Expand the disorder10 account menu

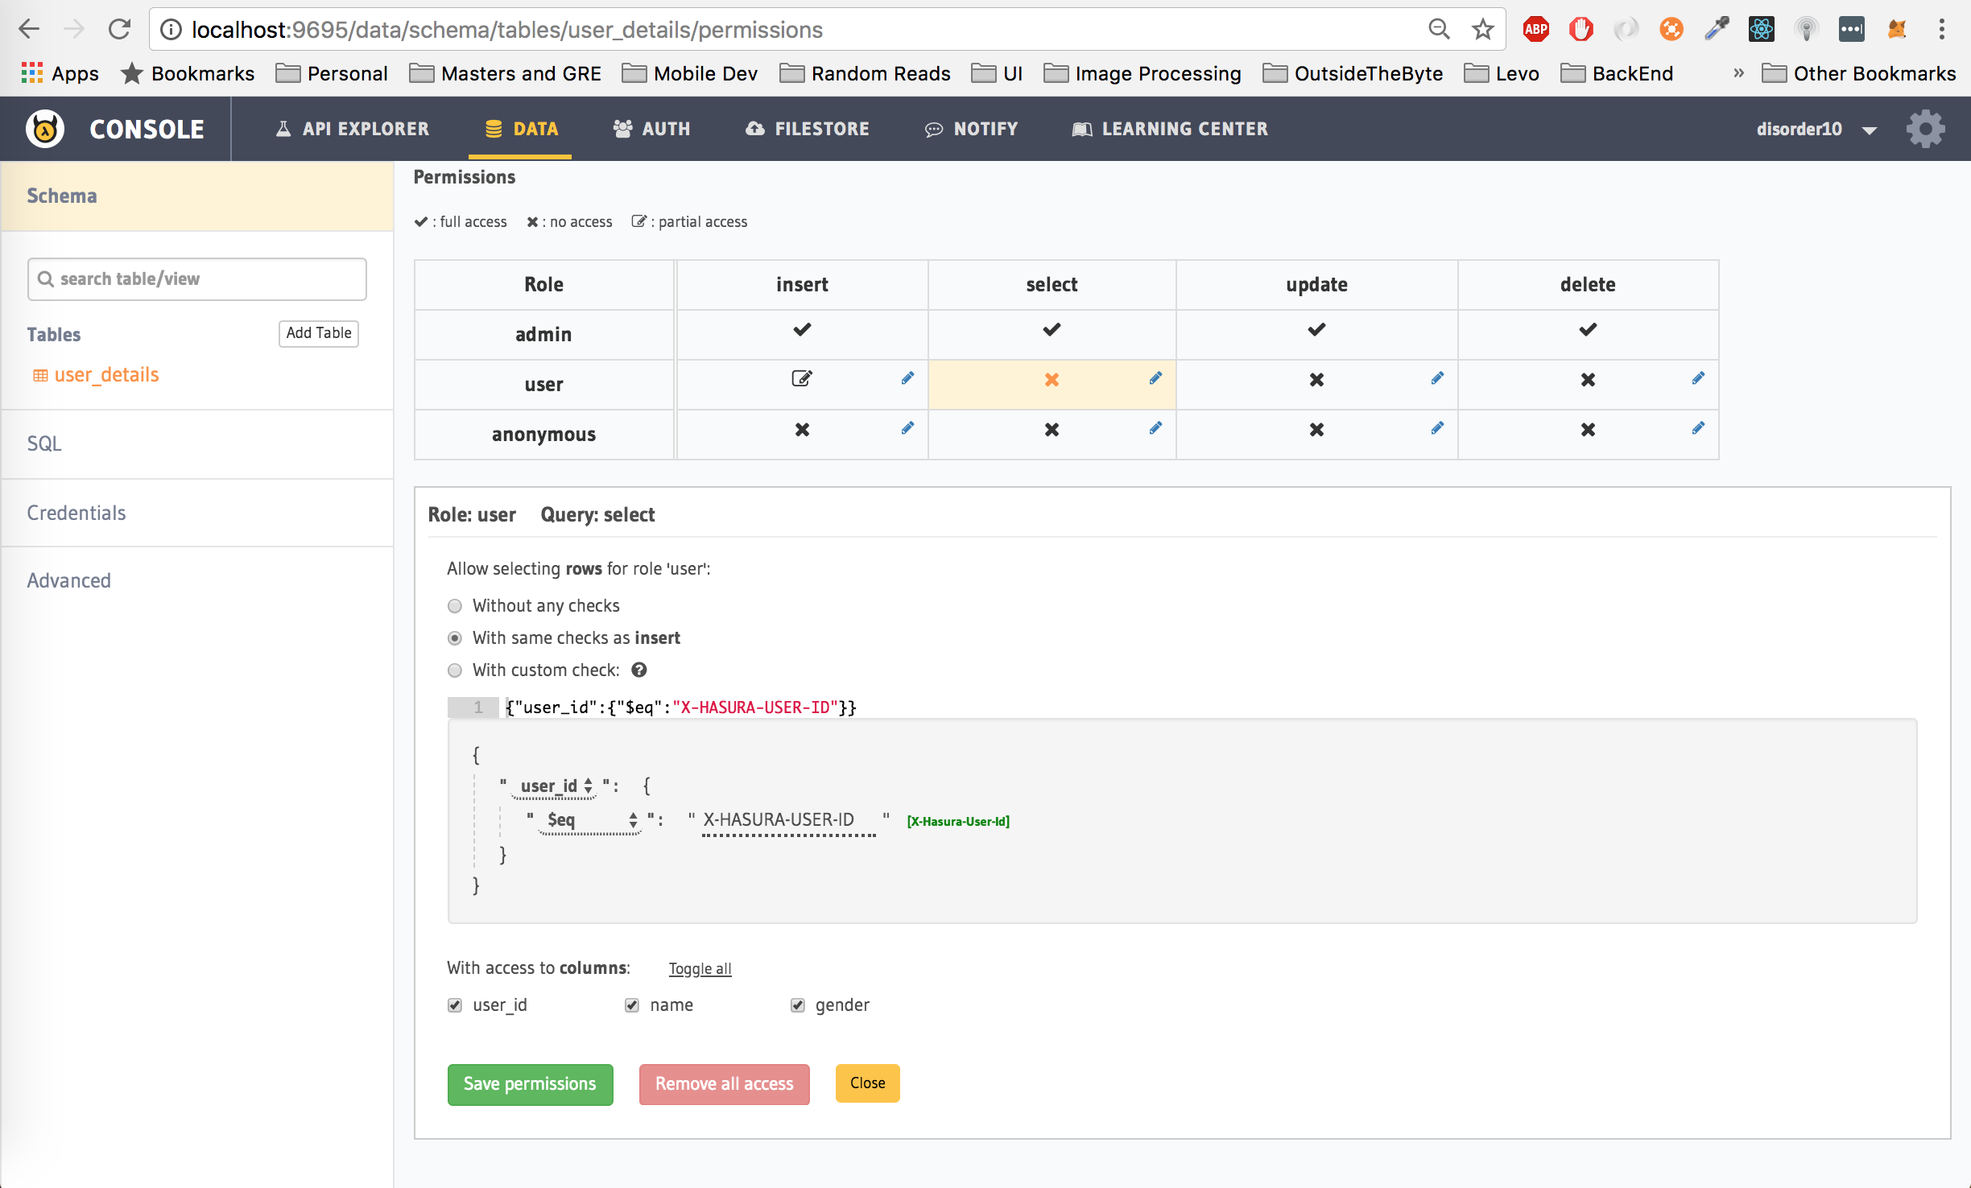1816,129
